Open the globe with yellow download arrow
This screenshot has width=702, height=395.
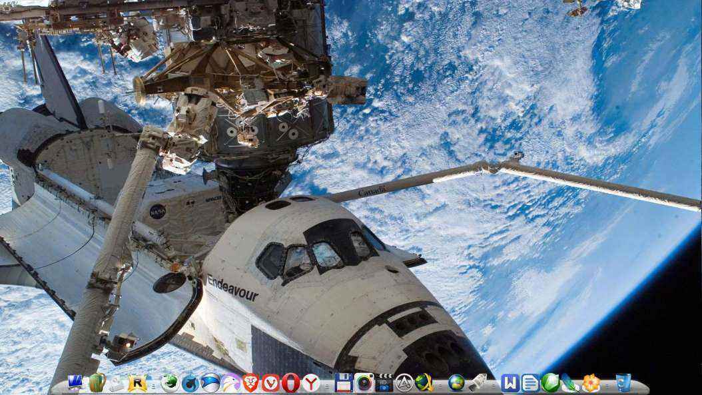(x=424, y=383)
